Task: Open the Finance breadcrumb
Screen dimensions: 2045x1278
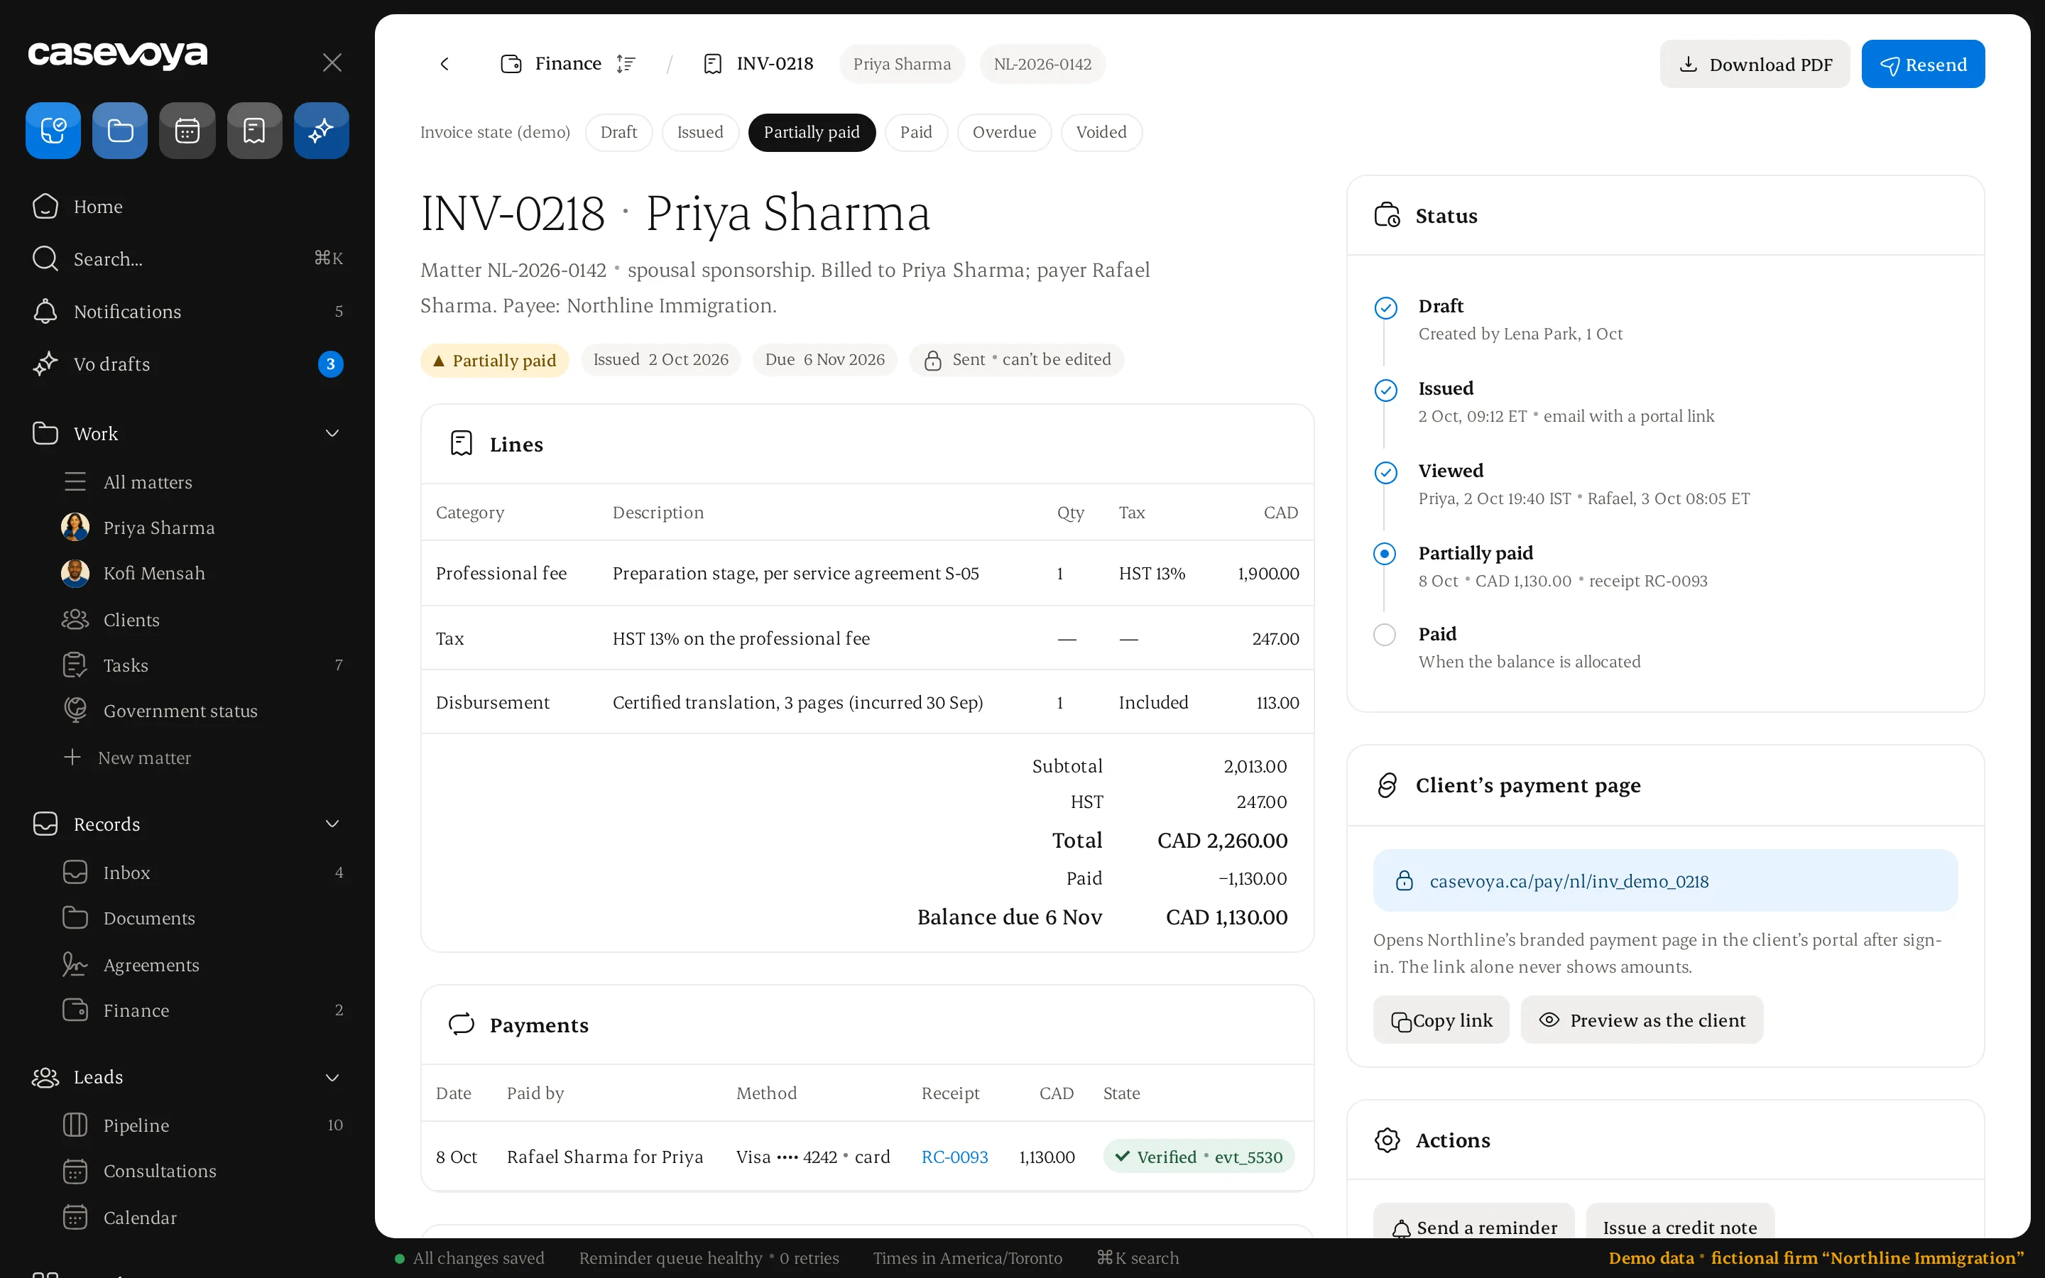Action: (551, 63)
